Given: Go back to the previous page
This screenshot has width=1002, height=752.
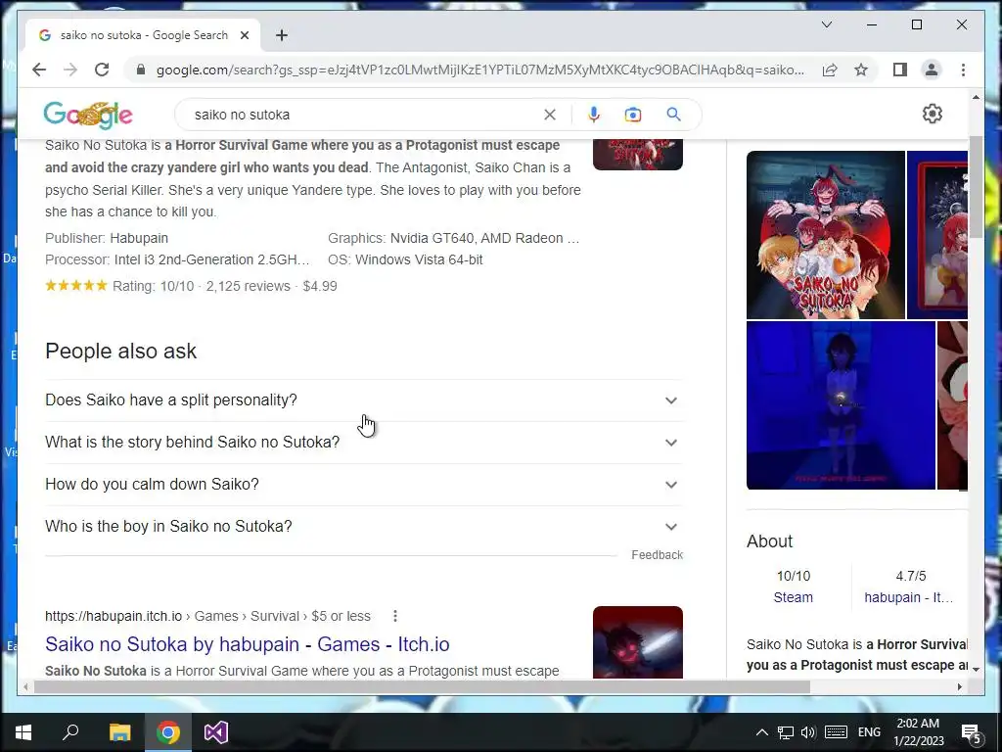Looking at the screenshot, I should [x=39, y=70].
